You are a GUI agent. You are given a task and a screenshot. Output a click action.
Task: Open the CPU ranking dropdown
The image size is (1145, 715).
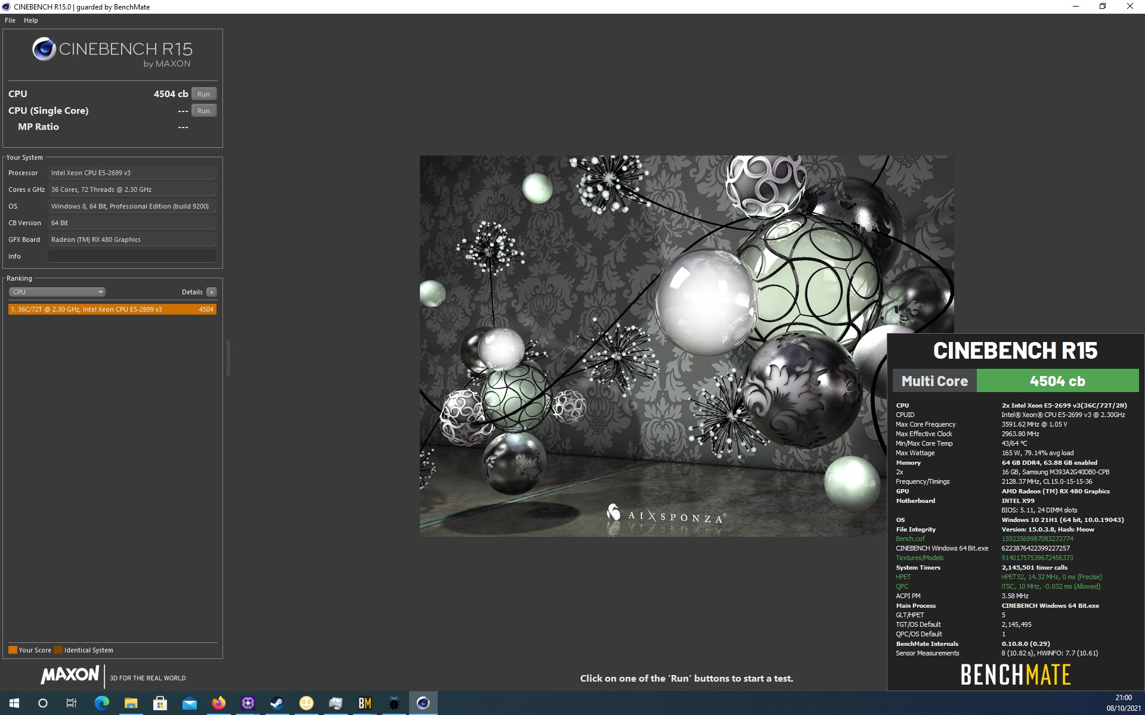point(57,292)
